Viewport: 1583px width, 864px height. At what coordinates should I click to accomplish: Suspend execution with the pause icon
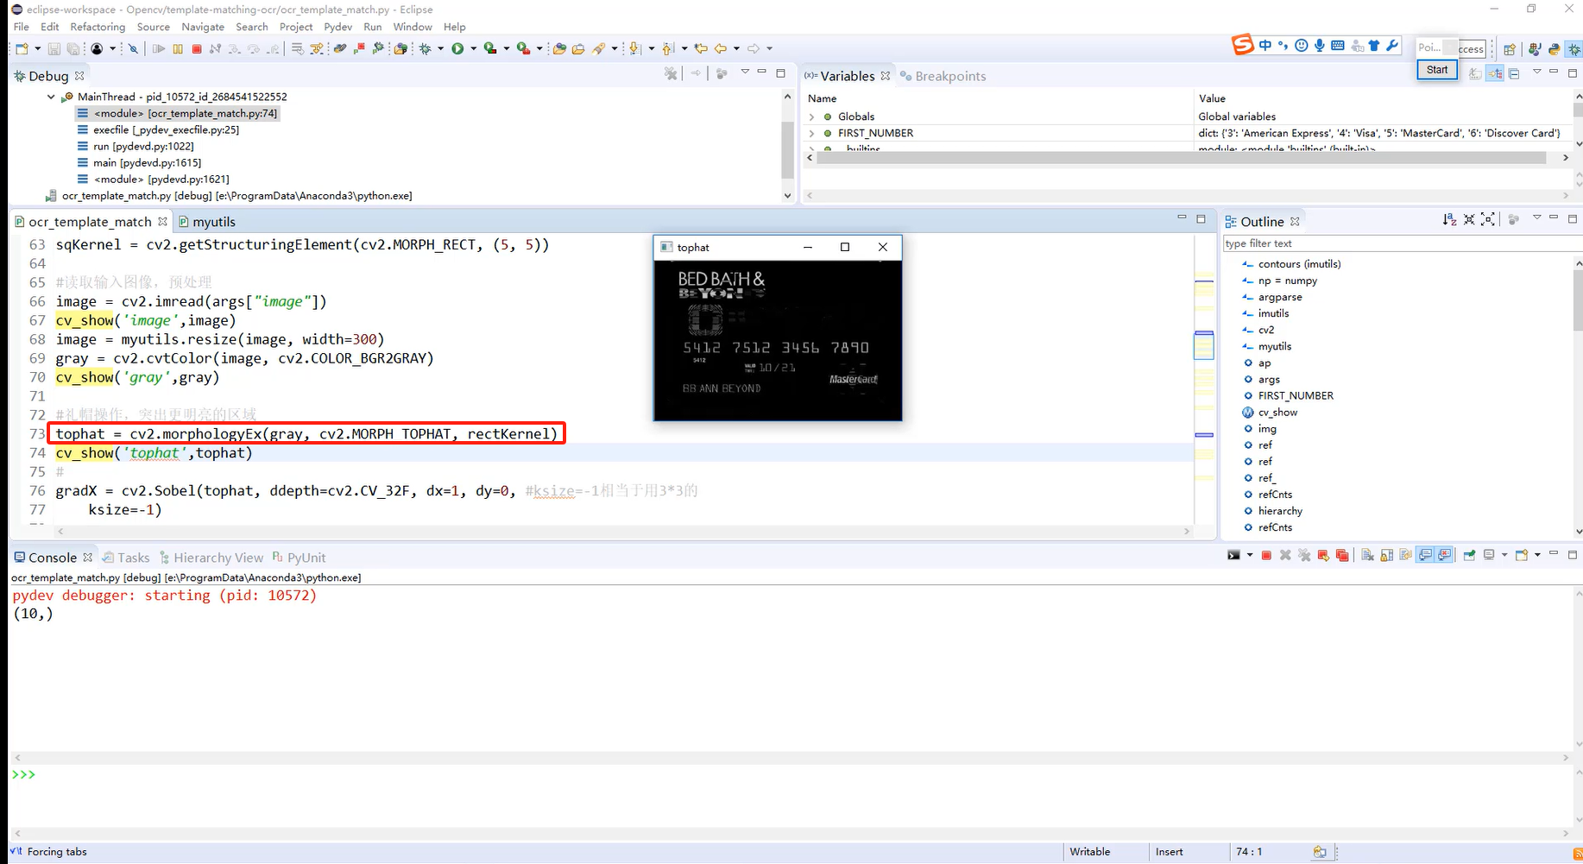pos(178,48)
